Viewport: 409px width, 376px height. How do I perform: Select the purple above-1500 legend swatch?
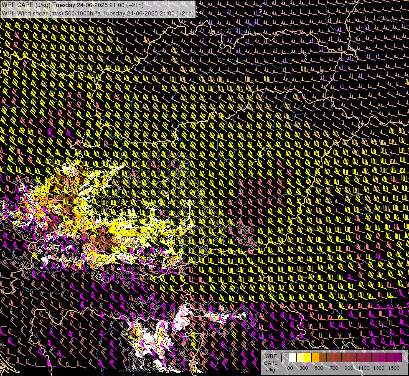tap(398, 357)
